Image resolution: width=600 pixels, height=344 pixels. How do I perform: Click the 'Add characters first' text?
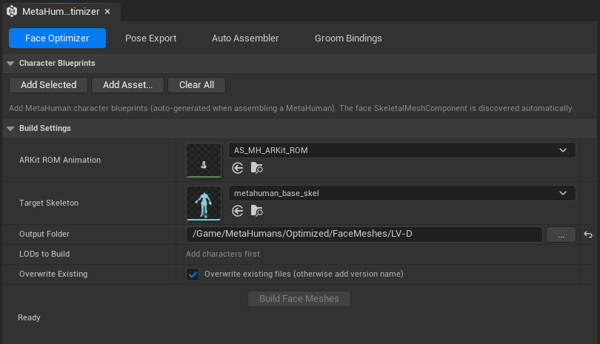[x=223, y=254]
